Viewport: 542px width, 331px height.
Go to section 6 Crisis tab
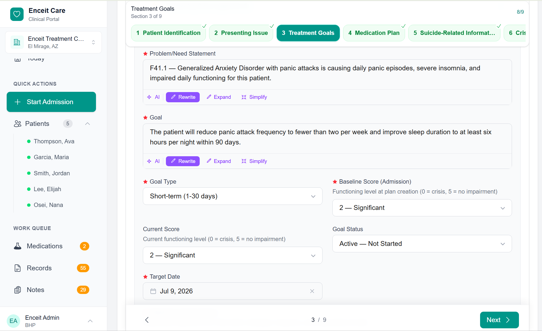click(x=515, y=33)
